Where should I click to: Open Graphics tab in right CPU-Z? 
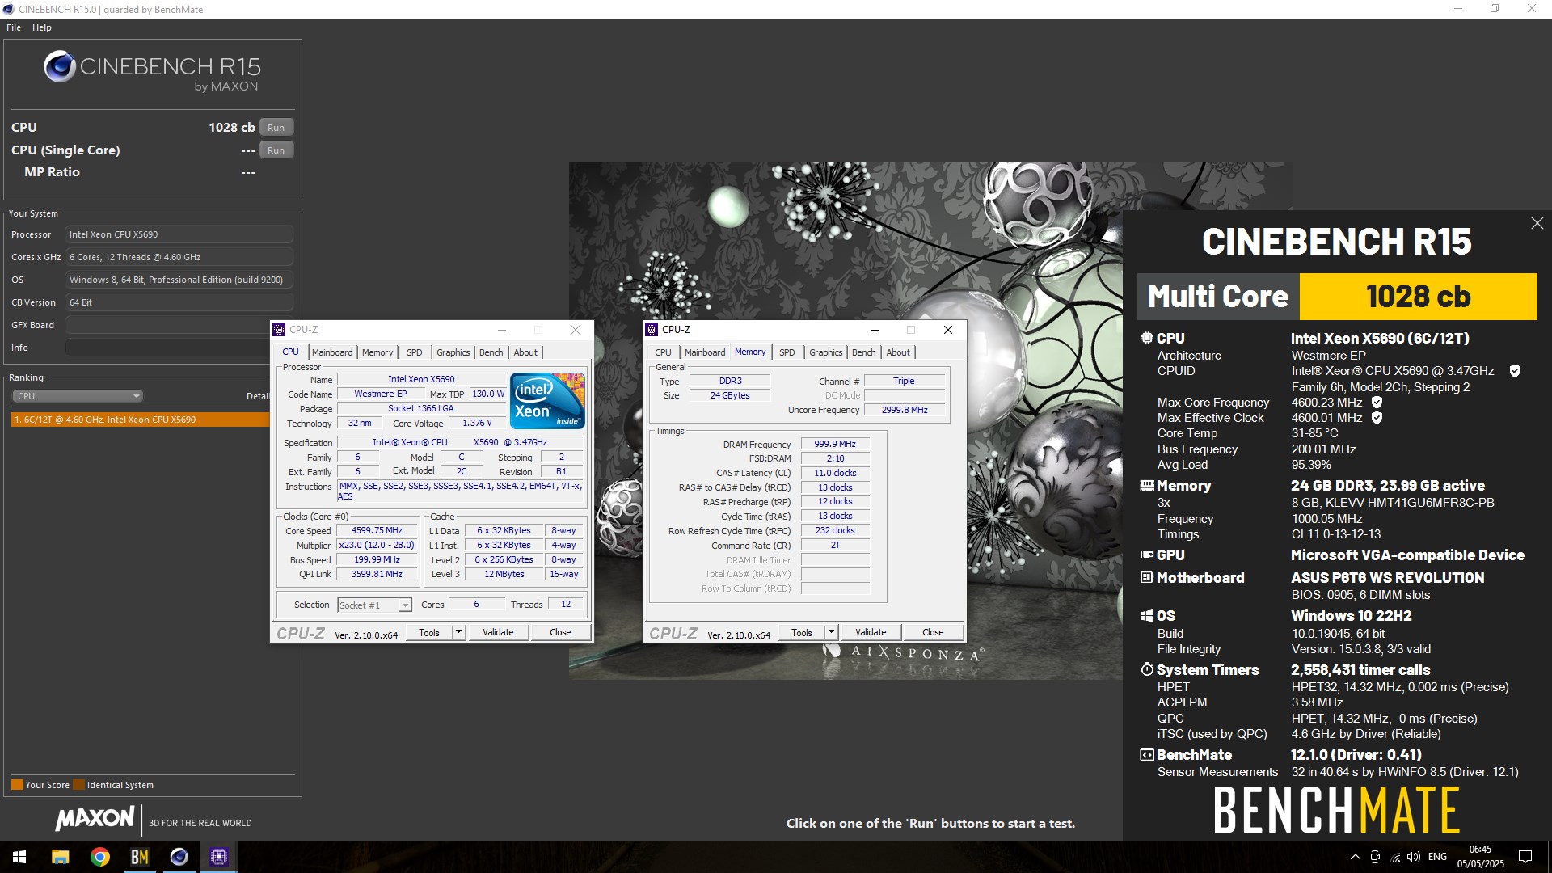(825, 352)
